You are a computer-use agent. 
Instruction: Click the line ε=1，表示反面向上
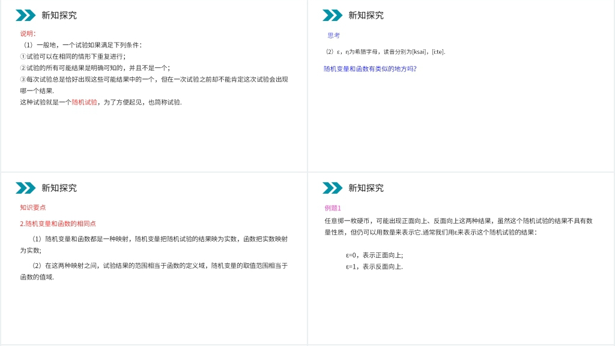(374, 267)
